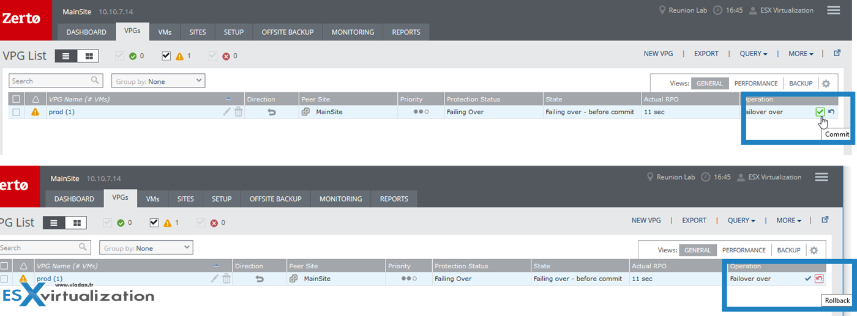Viewport: 857px width, 316px height.
Task: Open the VMs tab in top screenshot
Action: coord(164,32)
